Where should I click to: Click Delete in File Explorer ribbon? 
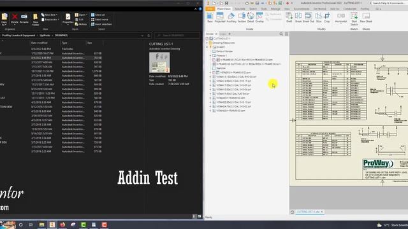click(15, 18)
